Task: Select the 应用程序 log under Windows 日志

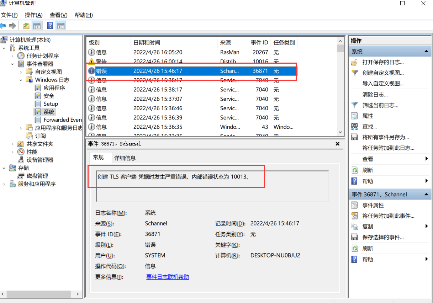Action: click(x=54, y=88)
